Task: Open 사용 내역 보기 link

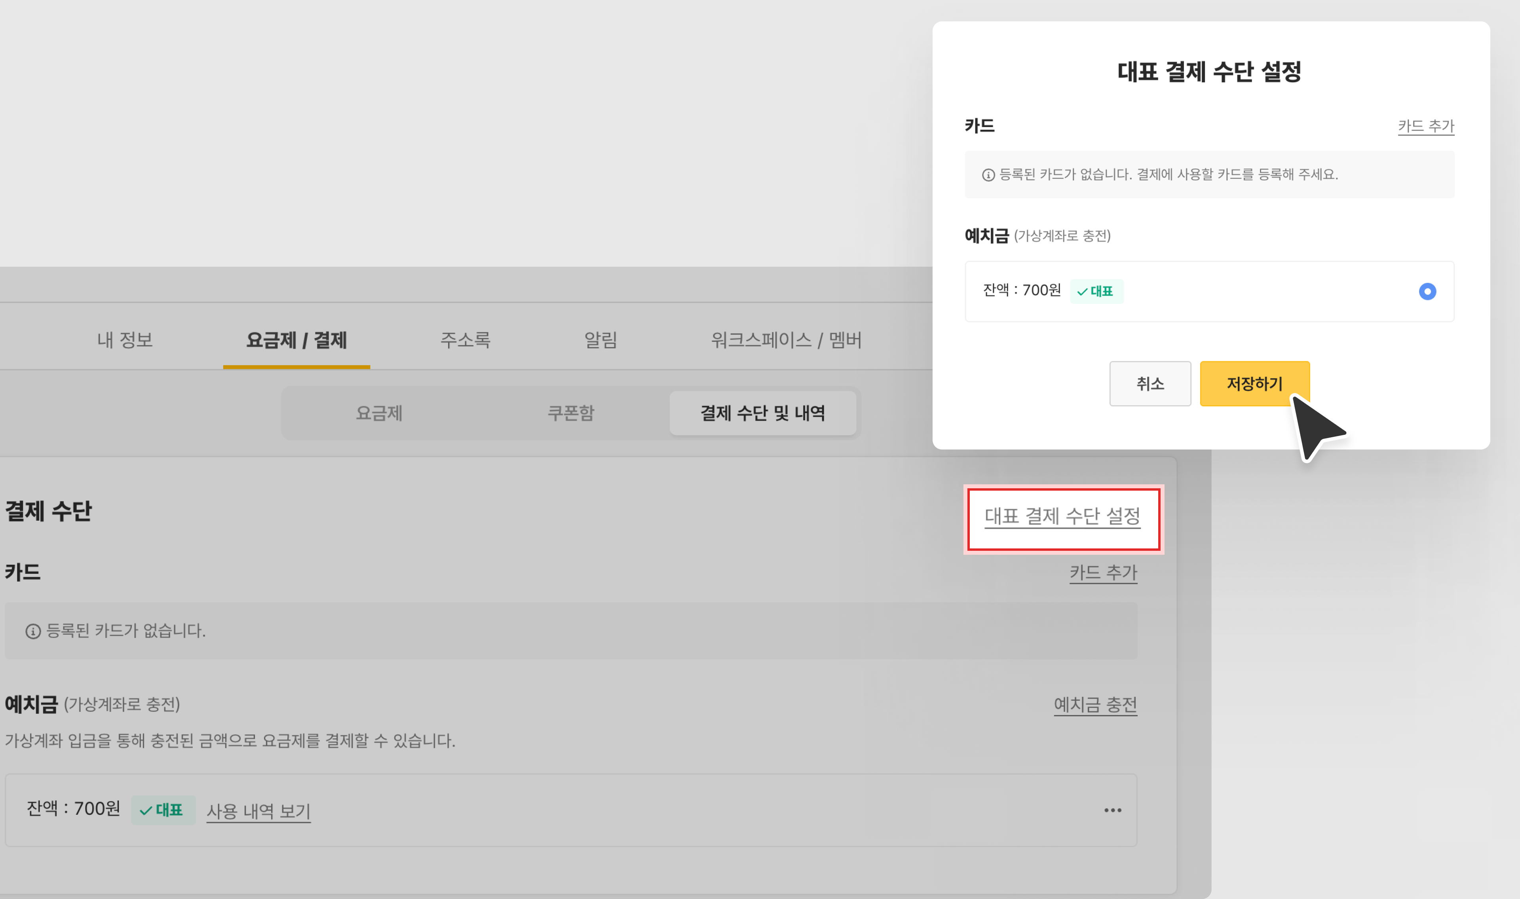Action: coord(258,810)
